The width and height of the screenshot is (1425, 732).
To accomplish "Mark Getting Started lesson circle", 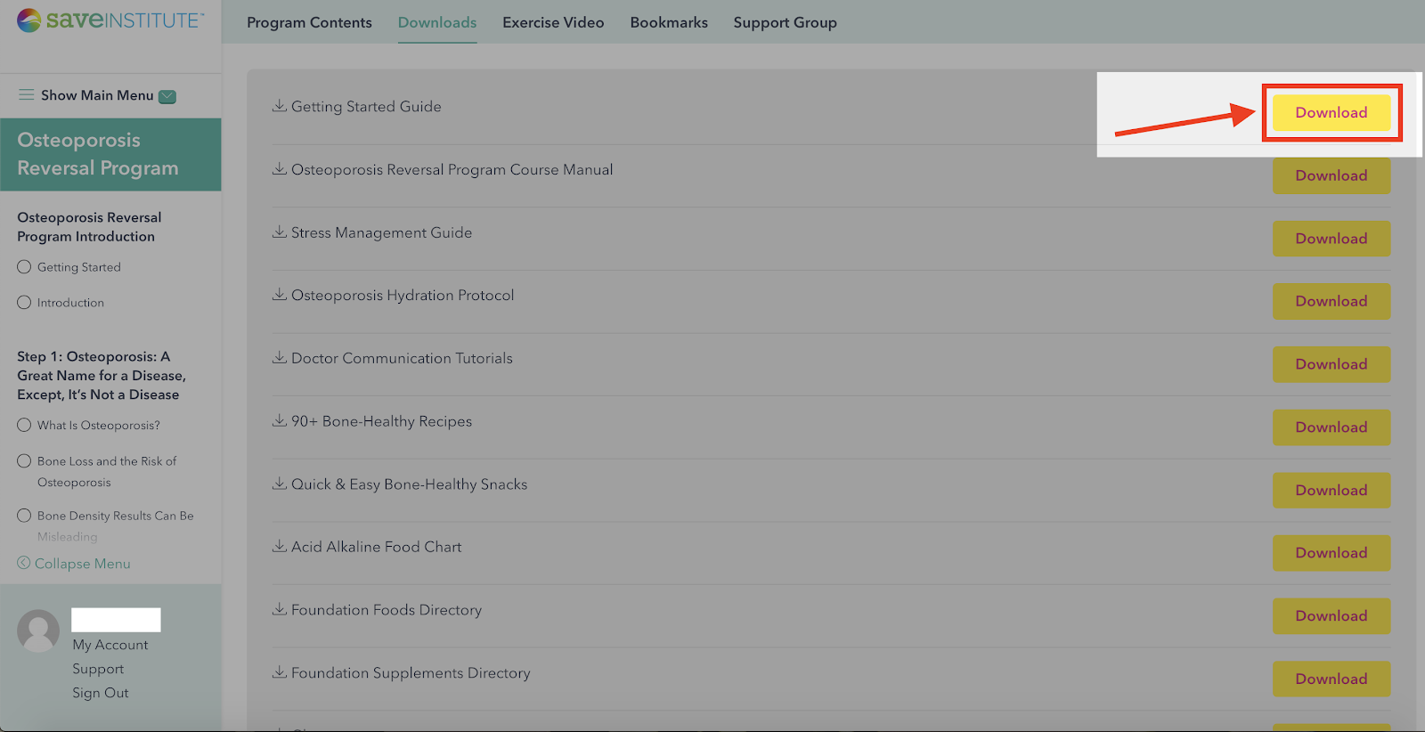I will click(x=24, y=267).
